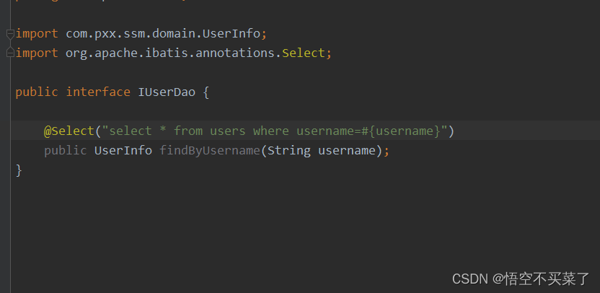Click the fold end marker beside org.apache import
600x293 pixels.
pyautogui.click(x=9, y=53)
